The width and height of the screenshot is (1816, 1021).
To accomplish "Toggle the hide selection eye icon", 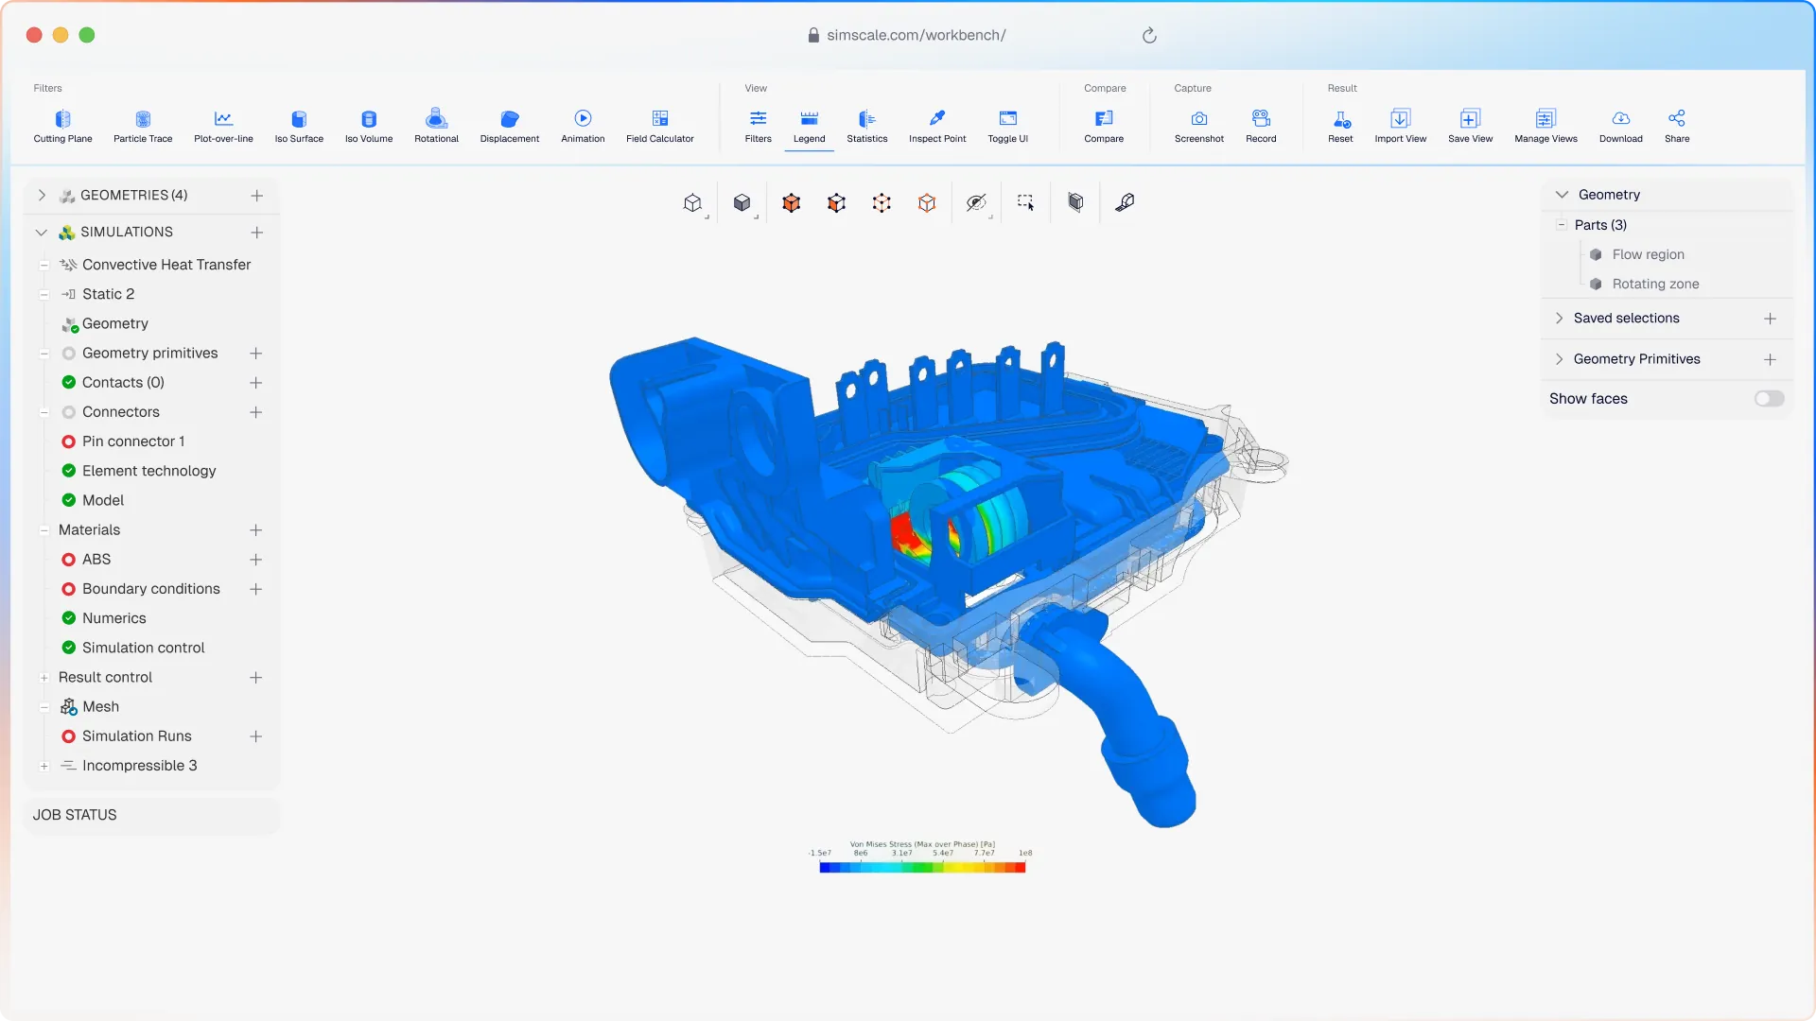I will coord(976,202).
